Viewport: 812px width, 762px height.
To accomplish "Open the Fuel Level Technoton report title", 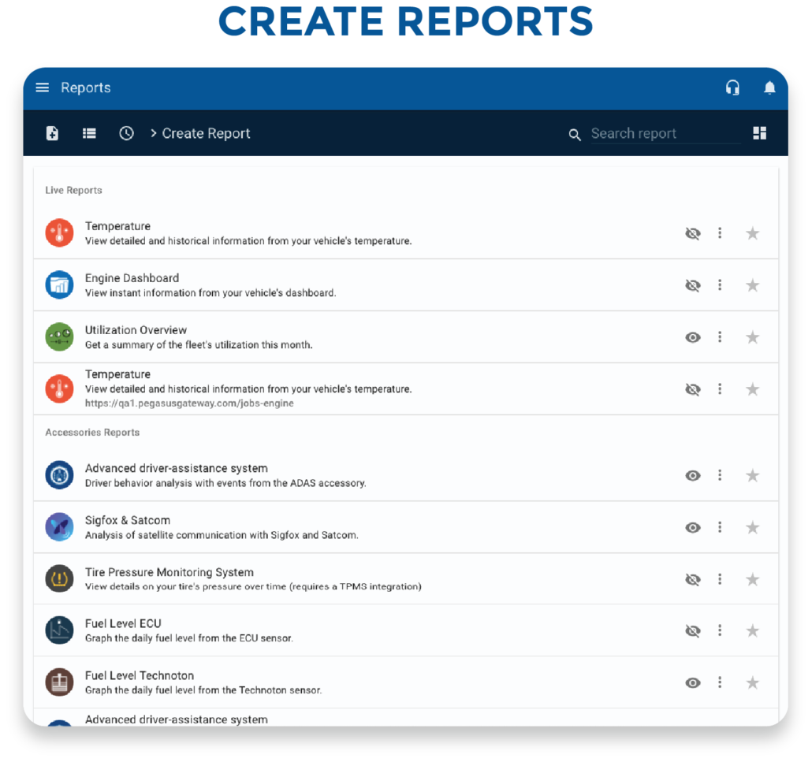I will (x=140, y=675).
